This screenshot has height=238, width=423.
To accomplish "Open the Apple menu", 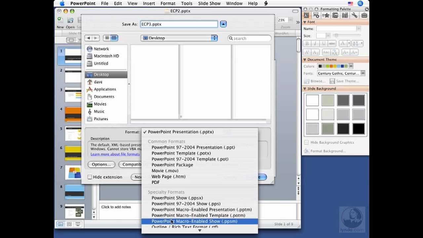I will pos(62,3).
